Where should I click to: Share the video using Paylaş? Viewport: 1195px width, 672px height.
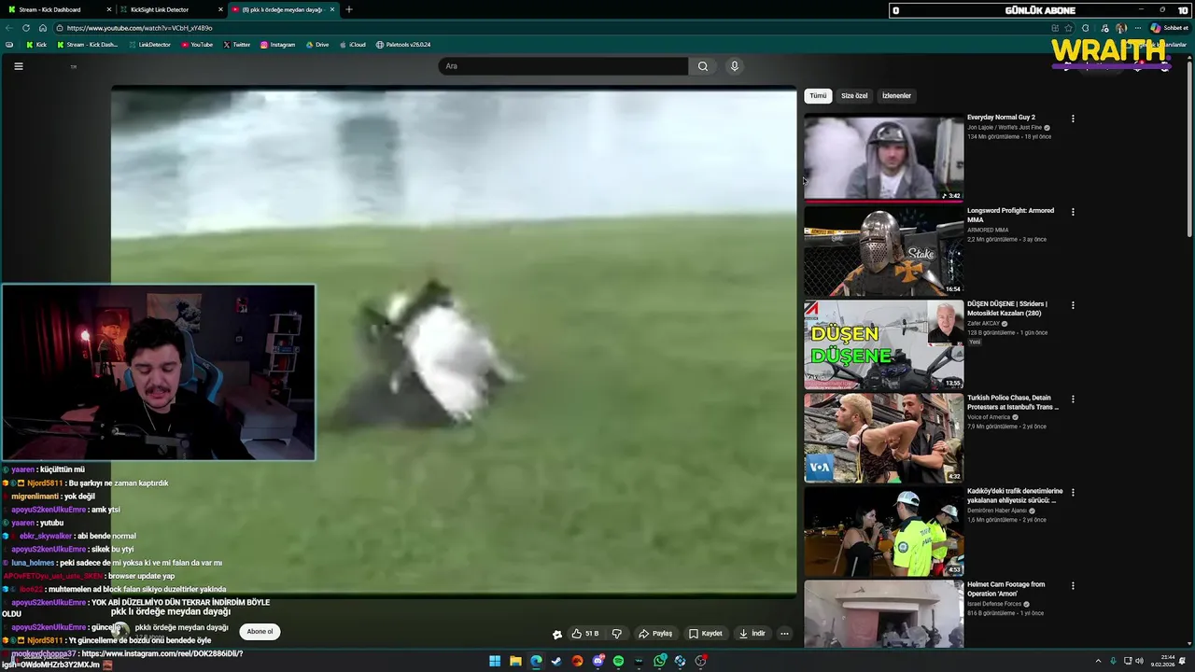pyautogui.click(x=655, y=634)
